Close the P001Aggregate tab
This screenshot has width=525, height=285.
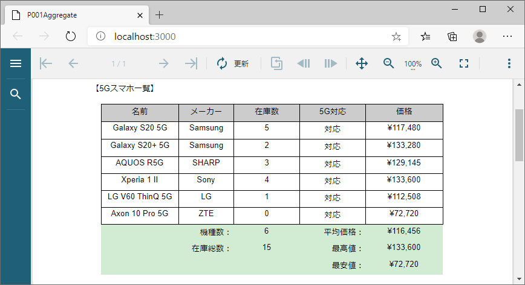(140, 15)
